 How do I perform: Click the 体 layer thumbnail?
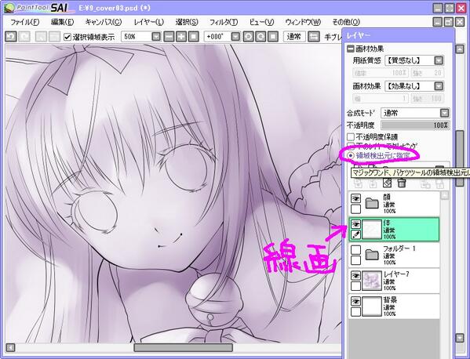[372, 230]
